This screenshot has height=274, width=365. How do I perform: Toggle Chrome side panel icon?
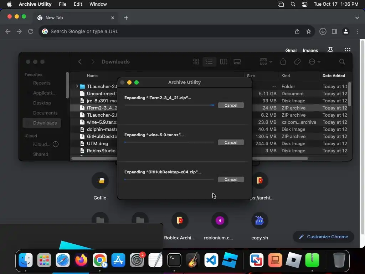point(334,31)
